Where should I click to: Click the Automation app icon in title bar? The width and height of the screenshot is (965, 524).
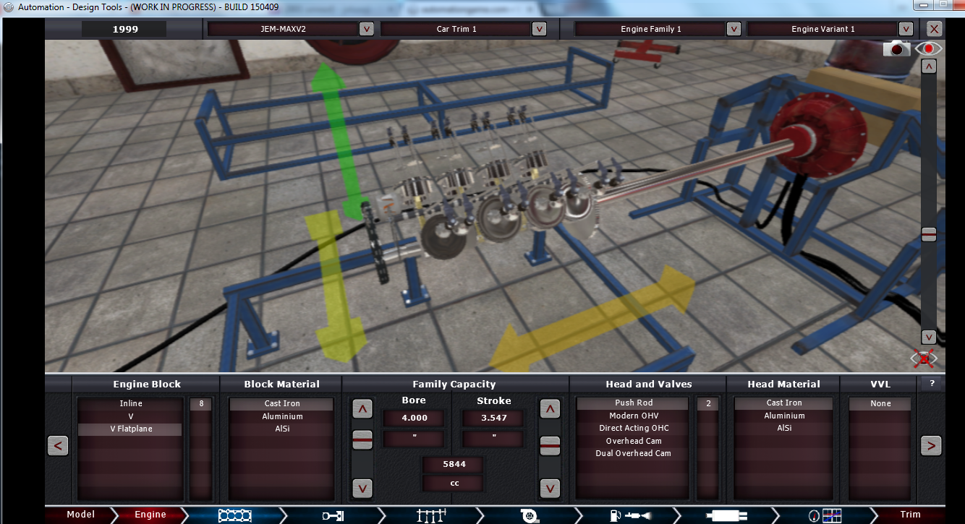[9, 7]
